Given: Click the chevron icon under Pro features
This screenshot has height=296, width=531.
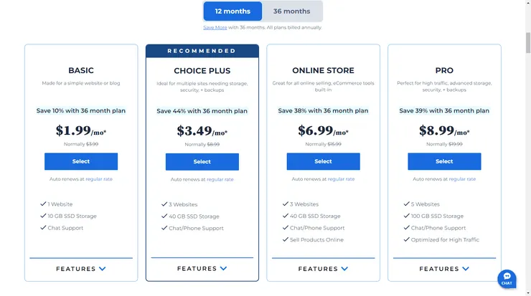Looking at the screenshot, I should [x=466, y=269].
